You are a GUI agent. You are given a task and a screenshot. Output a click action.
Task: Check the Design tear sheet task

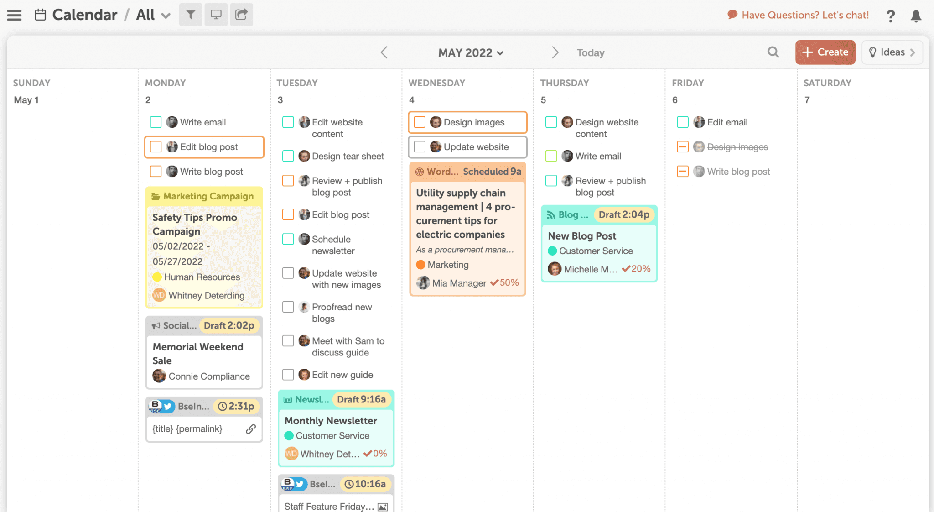288,156
